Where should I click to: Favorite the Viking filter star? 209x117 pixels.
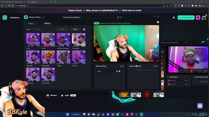pos(69,52)
